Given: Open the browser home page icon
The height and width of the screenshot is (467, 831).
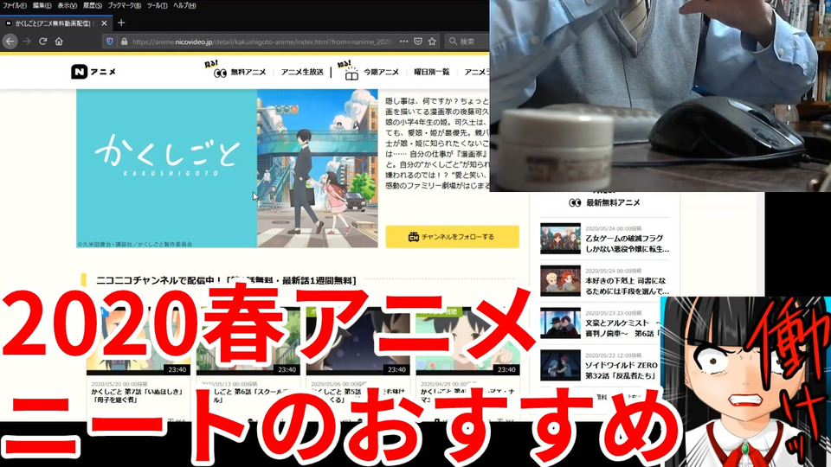Looking at the screenshot, I should (59, 42).
